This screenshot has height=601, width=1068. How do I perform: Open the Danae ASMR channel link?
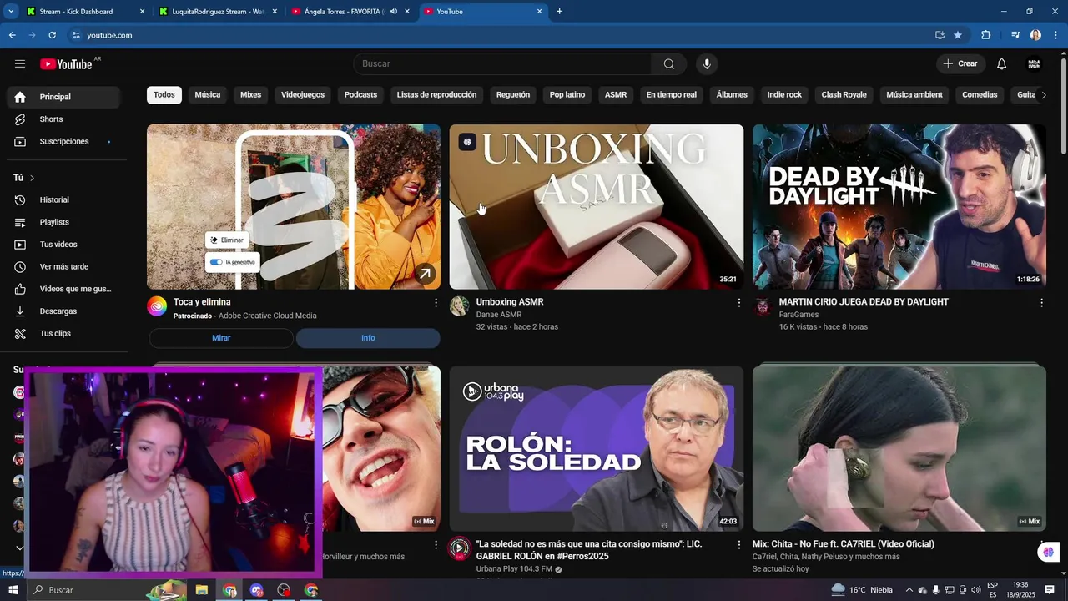point(499,315)
